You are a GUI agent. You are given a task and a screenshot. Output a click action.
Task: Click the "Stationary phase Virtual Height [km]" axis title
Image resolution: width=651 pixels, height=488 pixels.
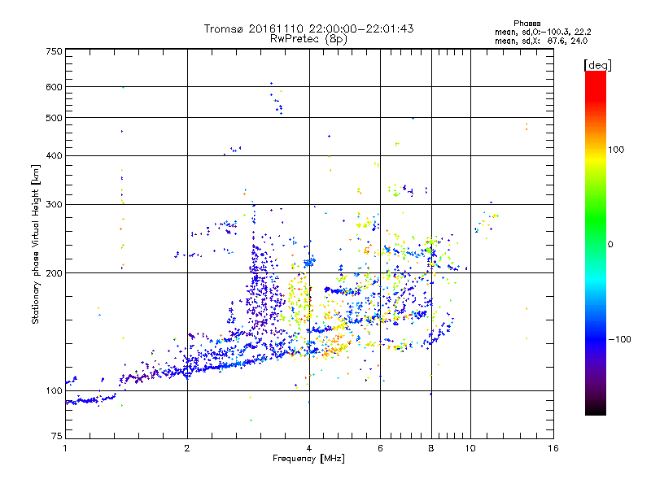[x=36, y=244]
